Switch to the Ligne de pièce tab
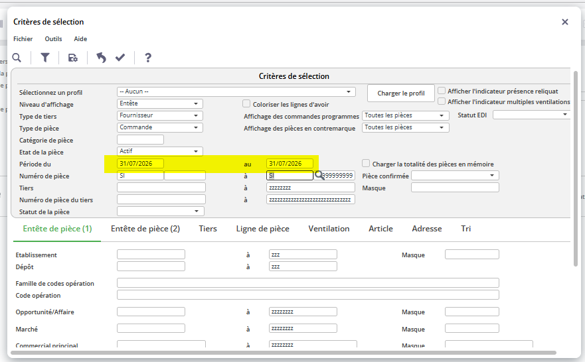The width and height of the screenshot is (585, 362). pyautogui.click(x=263, y=229)
